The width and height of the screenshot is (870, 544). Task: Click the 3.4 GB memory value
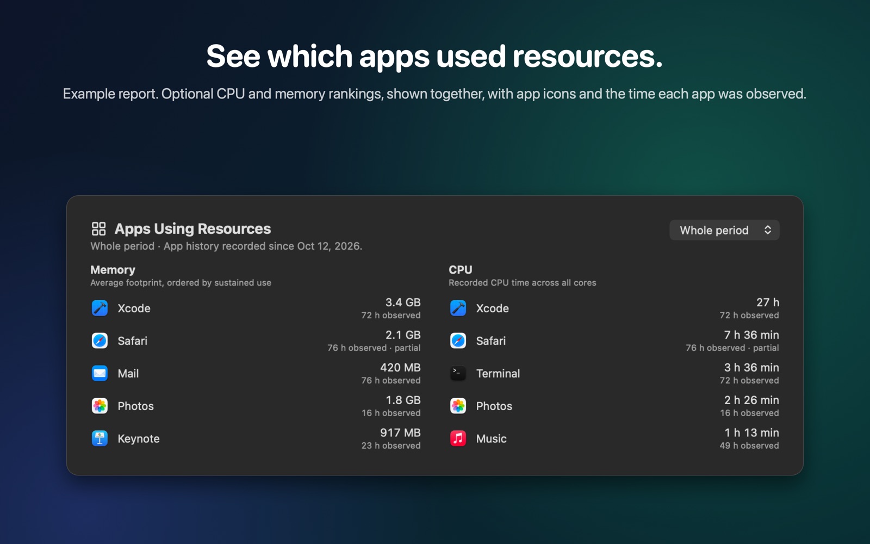[x=403, y=302]
